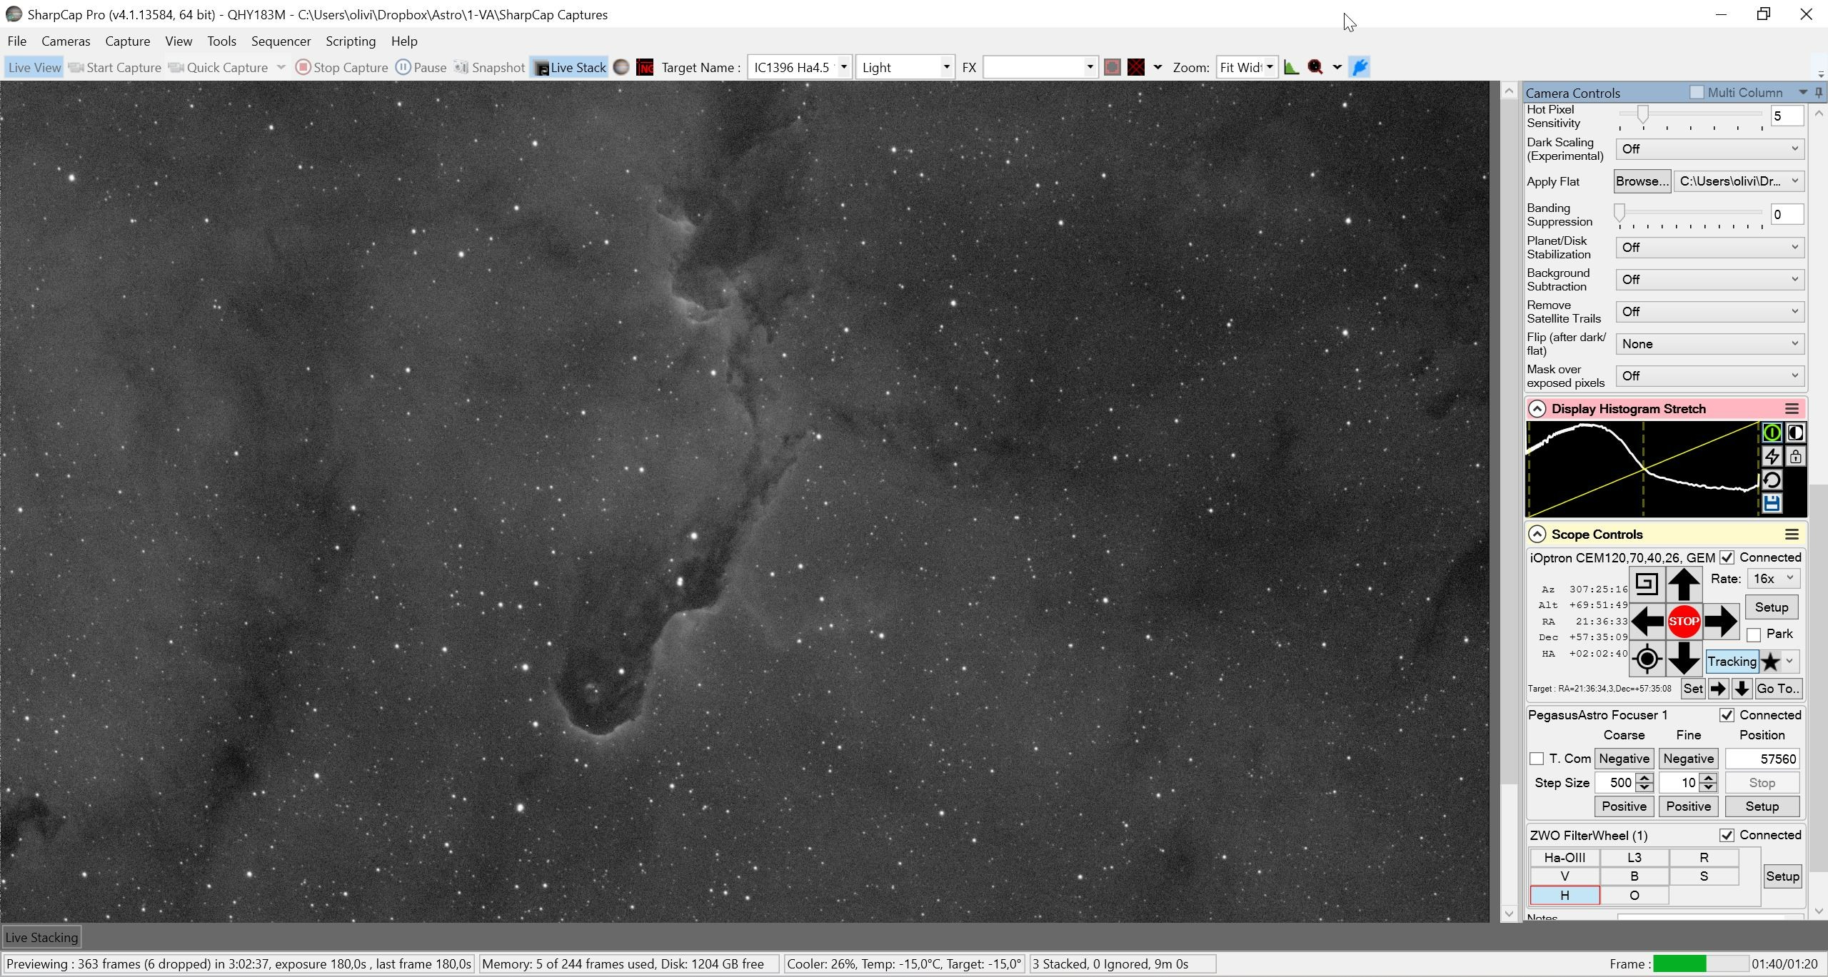Open the Tools menu
Screen dimensions: 1828x977
tap(221, 41)
